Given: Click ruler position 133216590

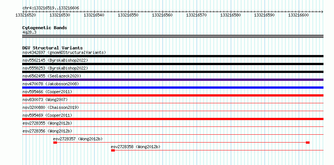Looking at the screenshot, I should tap(265, 15).
